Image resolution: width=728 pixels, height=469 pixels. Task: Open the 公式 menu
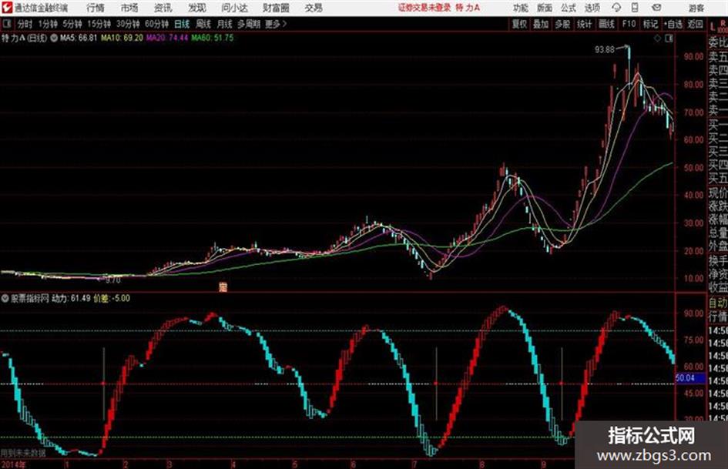(569, 8)
